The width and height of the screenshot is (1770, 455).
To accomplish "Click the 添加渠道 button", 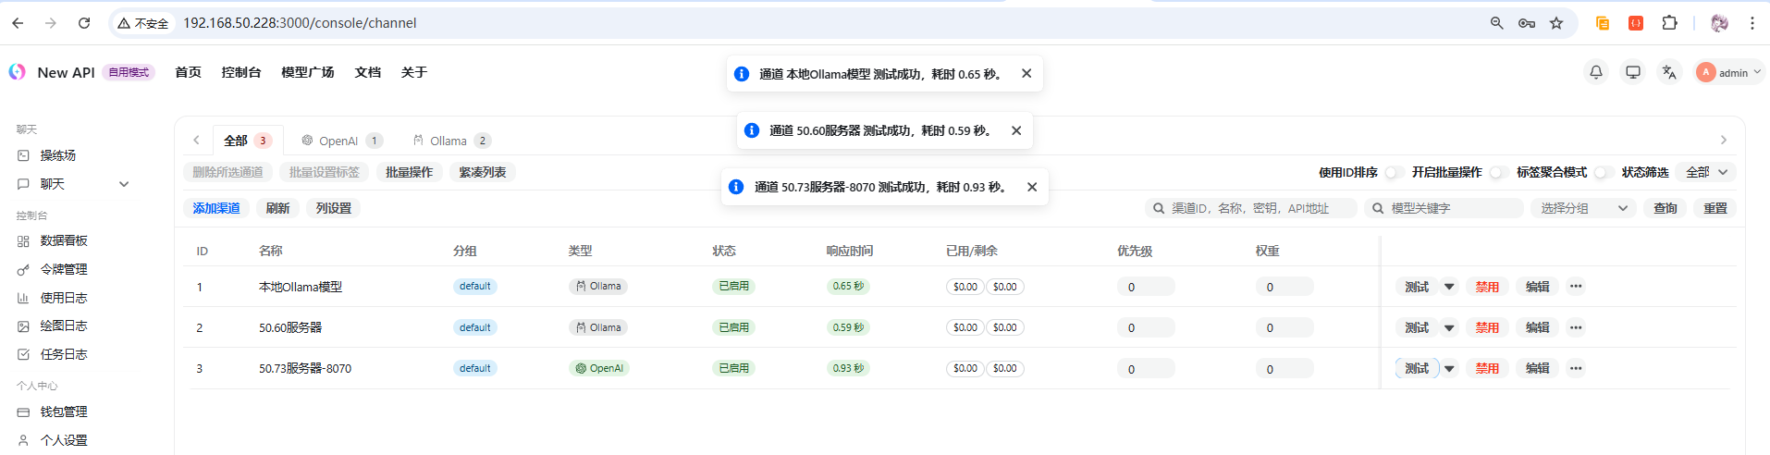I will [x=216, y=209].
